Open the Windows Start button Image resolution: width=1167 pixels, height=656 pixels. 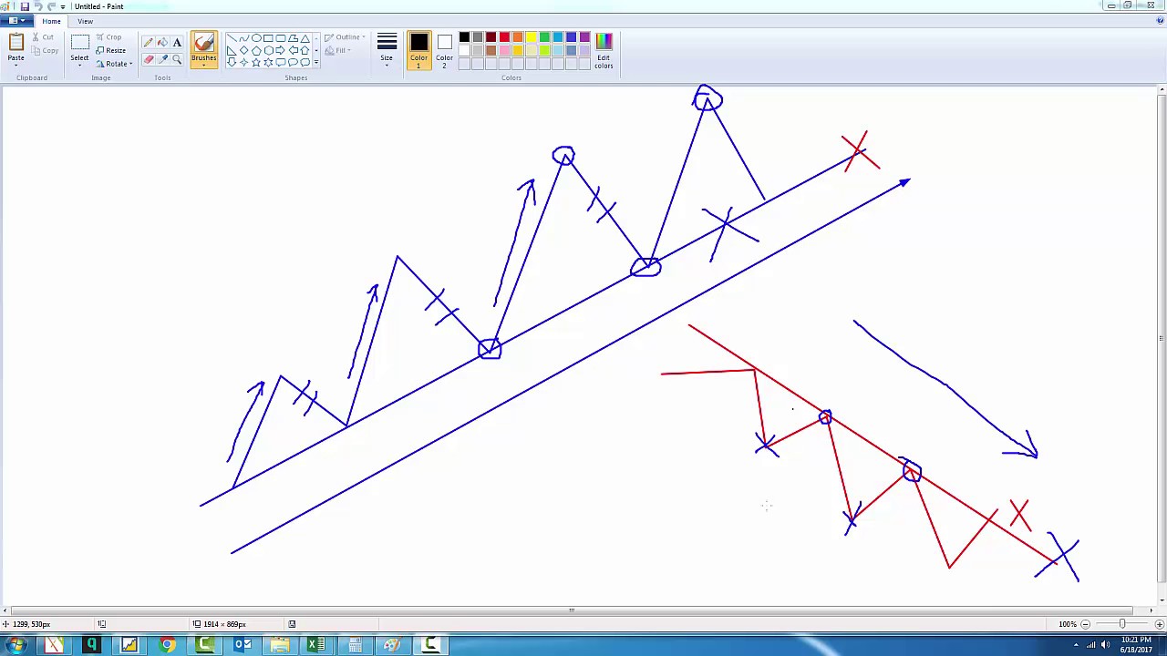tap(16, 645)
